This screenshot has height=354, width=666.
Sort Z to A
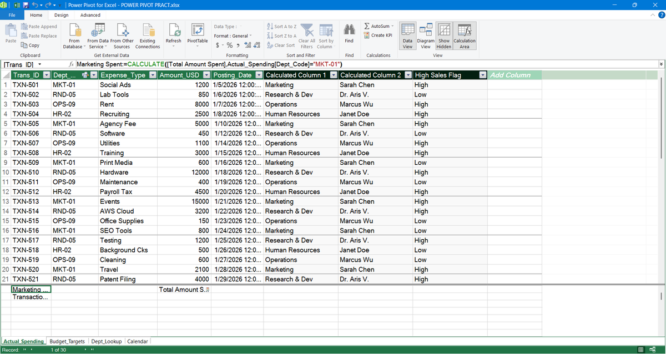coord(282,36)
